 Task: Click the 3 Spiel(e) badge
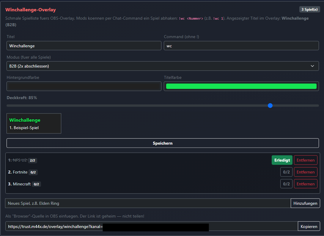[x=309, y=10]
